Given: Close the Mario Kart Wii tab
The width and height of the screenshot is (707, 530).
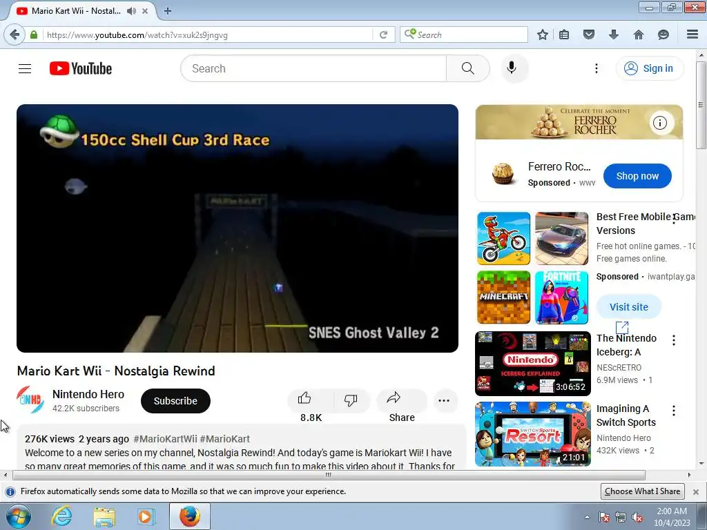Looking at the screenshot, I should point(145,11).
